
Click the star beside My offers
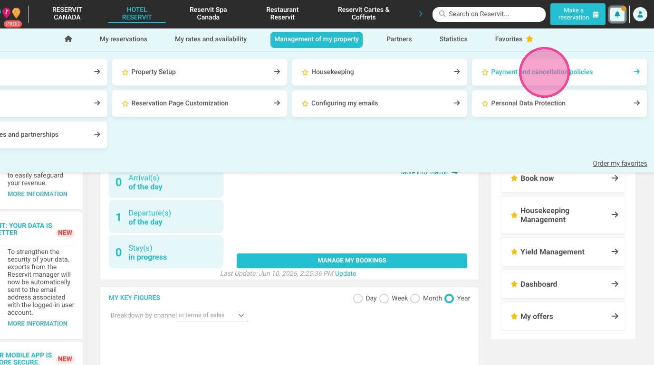[514, 317]
